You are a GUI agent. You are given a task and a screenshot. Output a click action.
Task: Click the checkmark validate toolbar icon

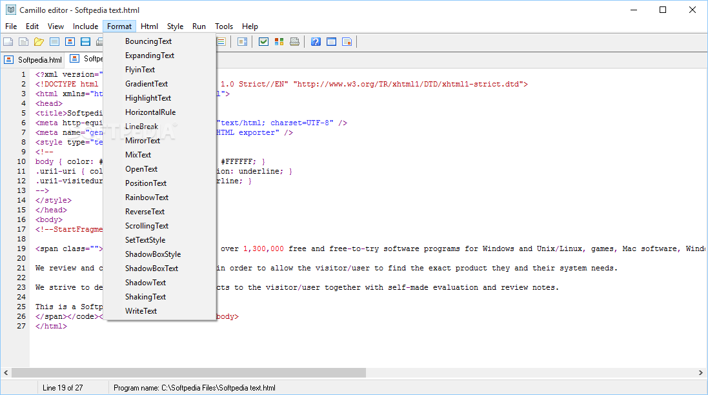264,42
